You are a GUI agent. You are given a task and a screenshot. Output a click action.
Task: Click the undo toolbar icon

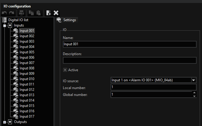(x=4, y=13)
